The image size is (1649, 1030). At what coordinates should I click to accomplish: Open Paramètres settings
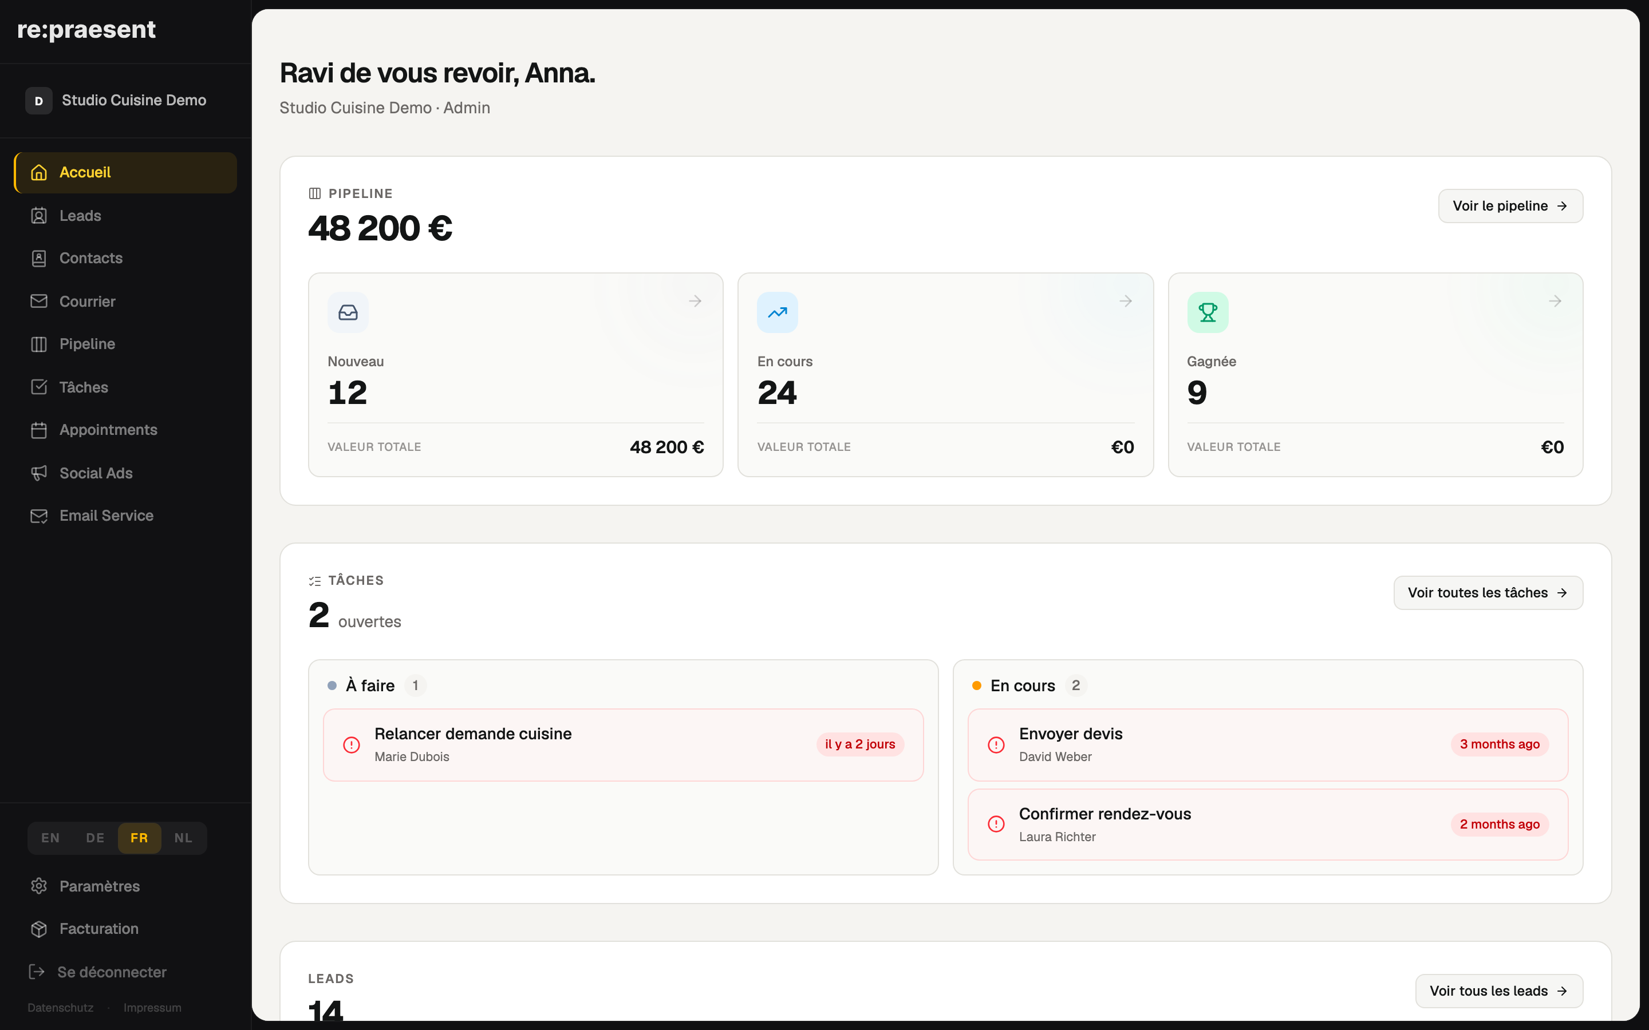coord(125,886)
